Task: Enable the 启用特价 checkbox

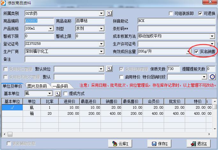Action: [x=121, y=77]
